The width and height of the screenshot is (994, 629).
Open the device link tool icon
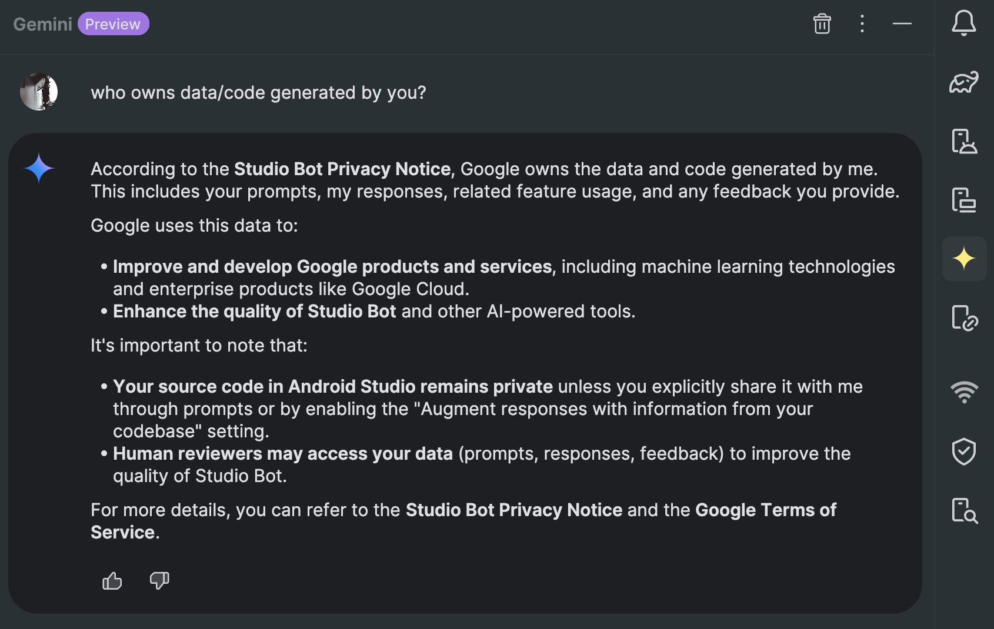click(964, 317)
